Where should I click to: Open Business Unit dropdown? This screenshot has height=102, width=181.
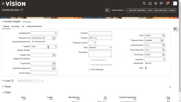[x=54, y=38]
